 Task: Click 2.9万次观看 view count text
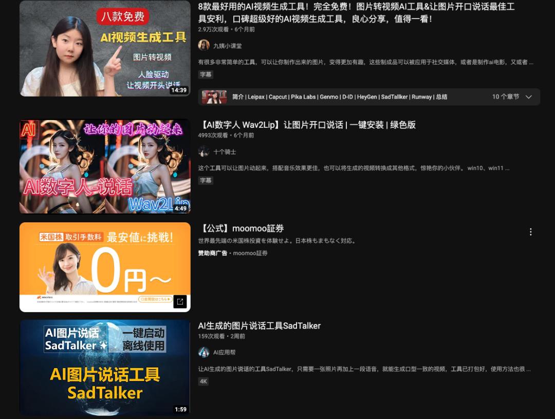213,29
